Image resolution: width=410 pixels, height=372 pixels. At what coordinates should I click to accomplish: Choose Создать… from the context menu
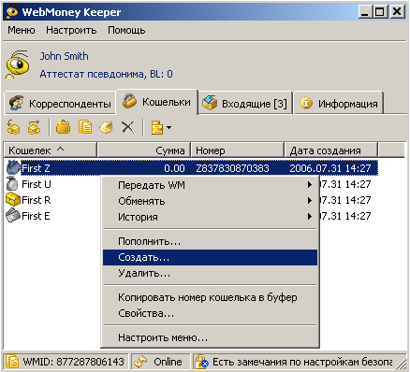[x=210, y=257]
